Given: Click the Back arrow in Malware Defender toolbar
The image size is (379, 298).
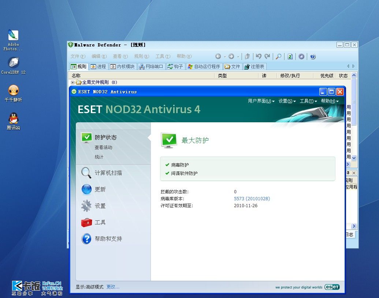Looking at the screenshot, I should (218, 56).
